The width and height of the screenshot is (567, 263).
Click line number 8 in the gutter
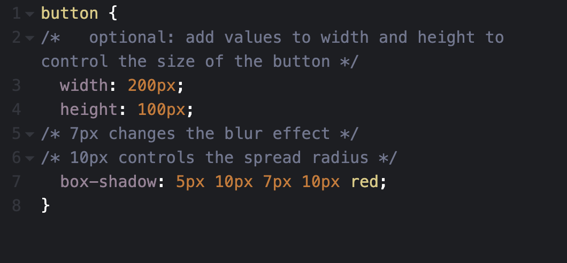(16, 206)
